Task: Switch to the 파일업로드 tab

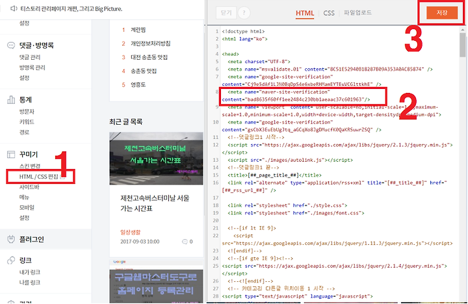Action: (x=357, y=13)
